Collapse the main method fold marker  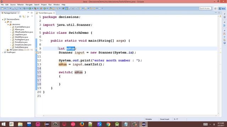[x=42, y=41]
